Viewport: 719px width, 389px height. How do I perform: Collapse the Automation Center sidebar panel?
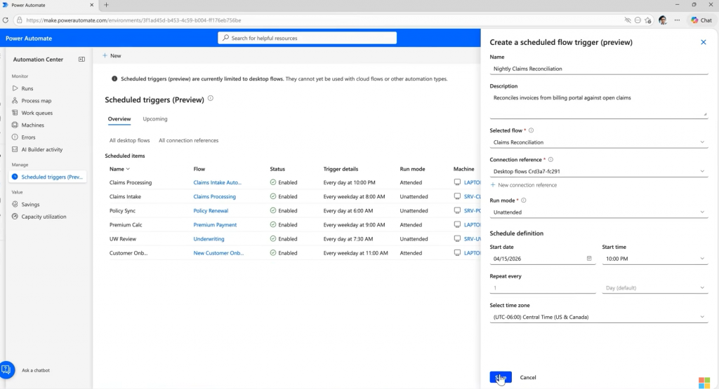click(81, 60)
